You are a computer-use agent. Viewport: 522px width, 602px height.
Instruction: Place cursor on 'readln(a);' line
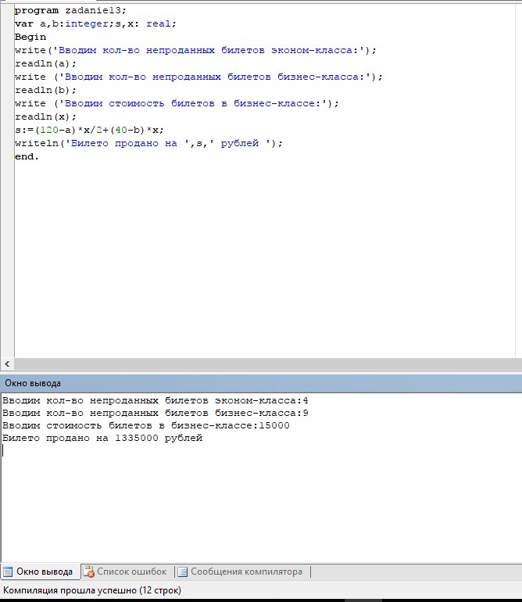point(45,64)
